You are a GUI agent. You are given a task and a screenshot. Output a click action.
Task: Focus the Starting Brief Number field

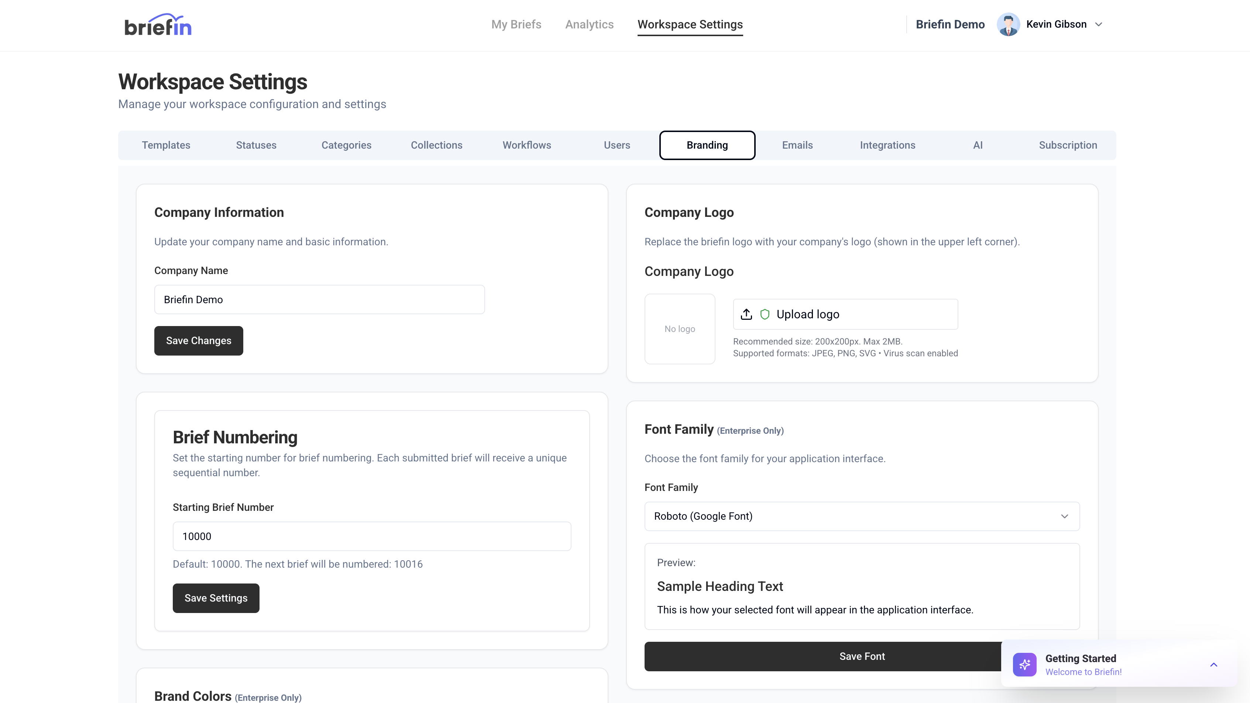[x=372, y=536]
